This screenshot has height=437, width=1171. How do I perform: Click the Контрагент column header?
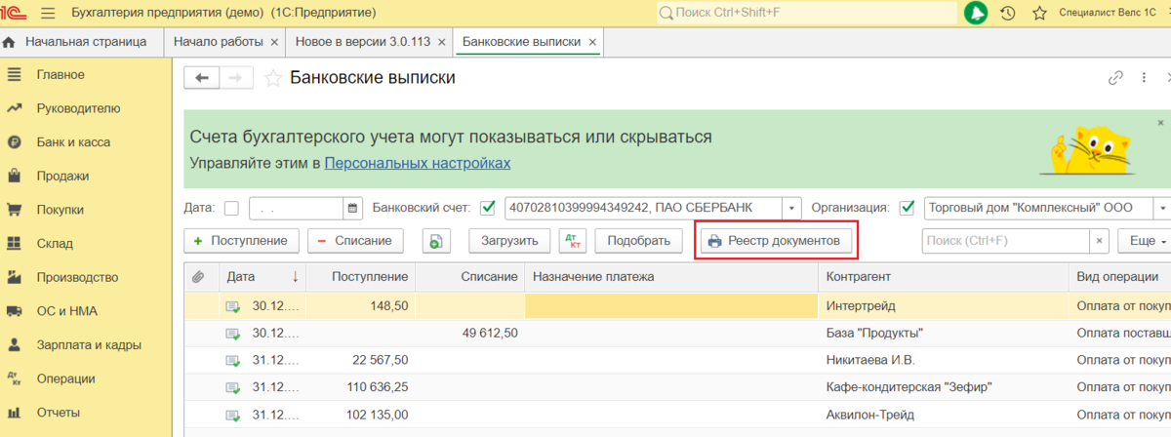(944, 277)
